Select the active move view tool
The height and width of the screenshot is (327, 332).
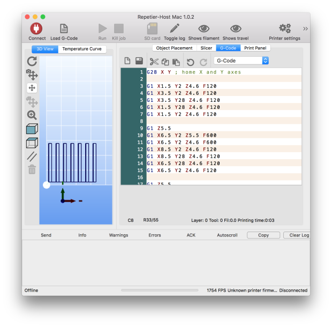point(32,88)
